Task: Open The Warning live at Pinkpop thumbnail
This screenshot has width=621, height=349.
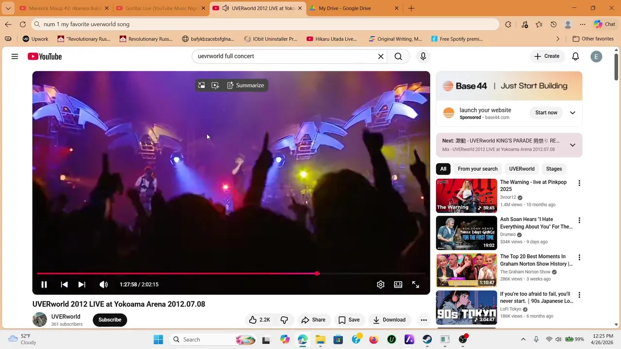Action: click(466, 196)
